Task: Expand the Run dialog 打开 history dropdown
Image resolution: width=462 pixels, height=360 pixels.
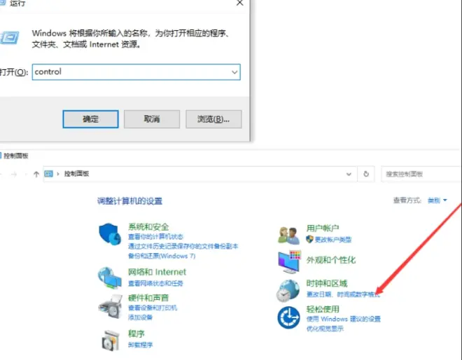Action: click(233, 71)
